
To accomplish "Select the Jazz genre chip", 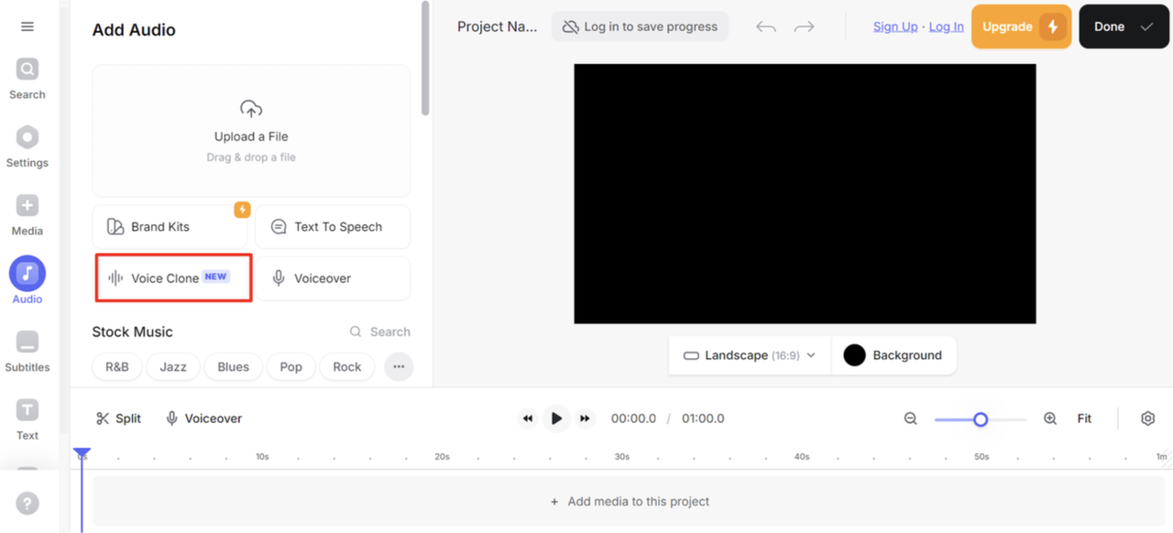I will click(x=173, y=366).
